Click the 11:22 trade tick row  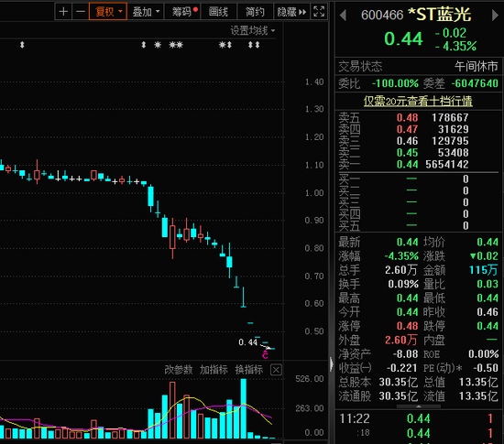[x=418, y=418]
